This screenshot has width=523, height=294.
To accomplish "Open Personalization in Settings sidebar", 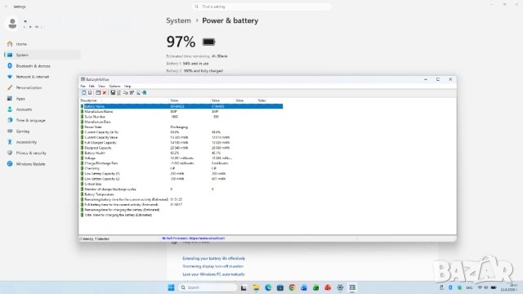I will coord(42,87).
